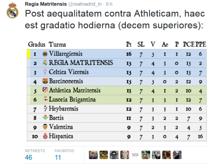Open the 11 favoritos count

pos(58,157)
